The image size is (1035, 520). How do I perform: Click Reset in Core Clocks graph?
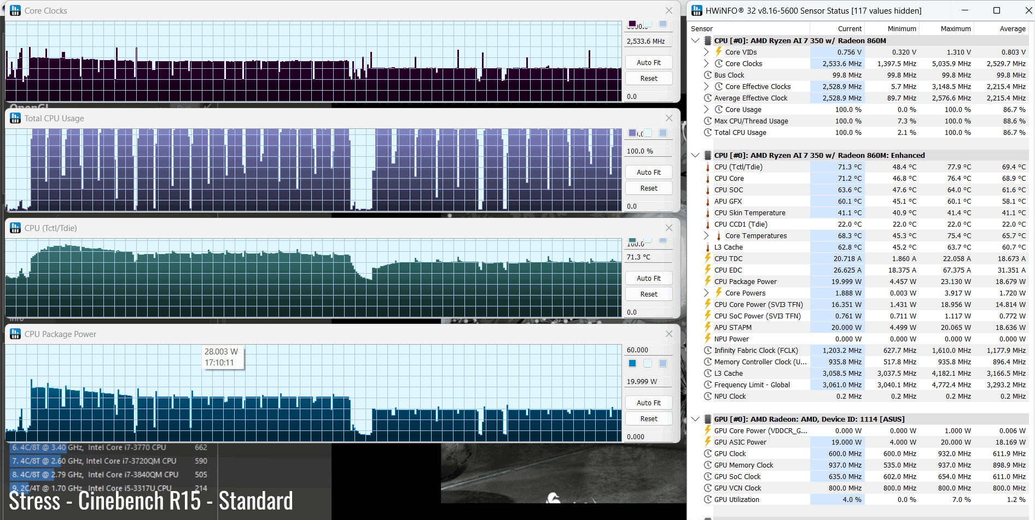[x=649, y=78]
